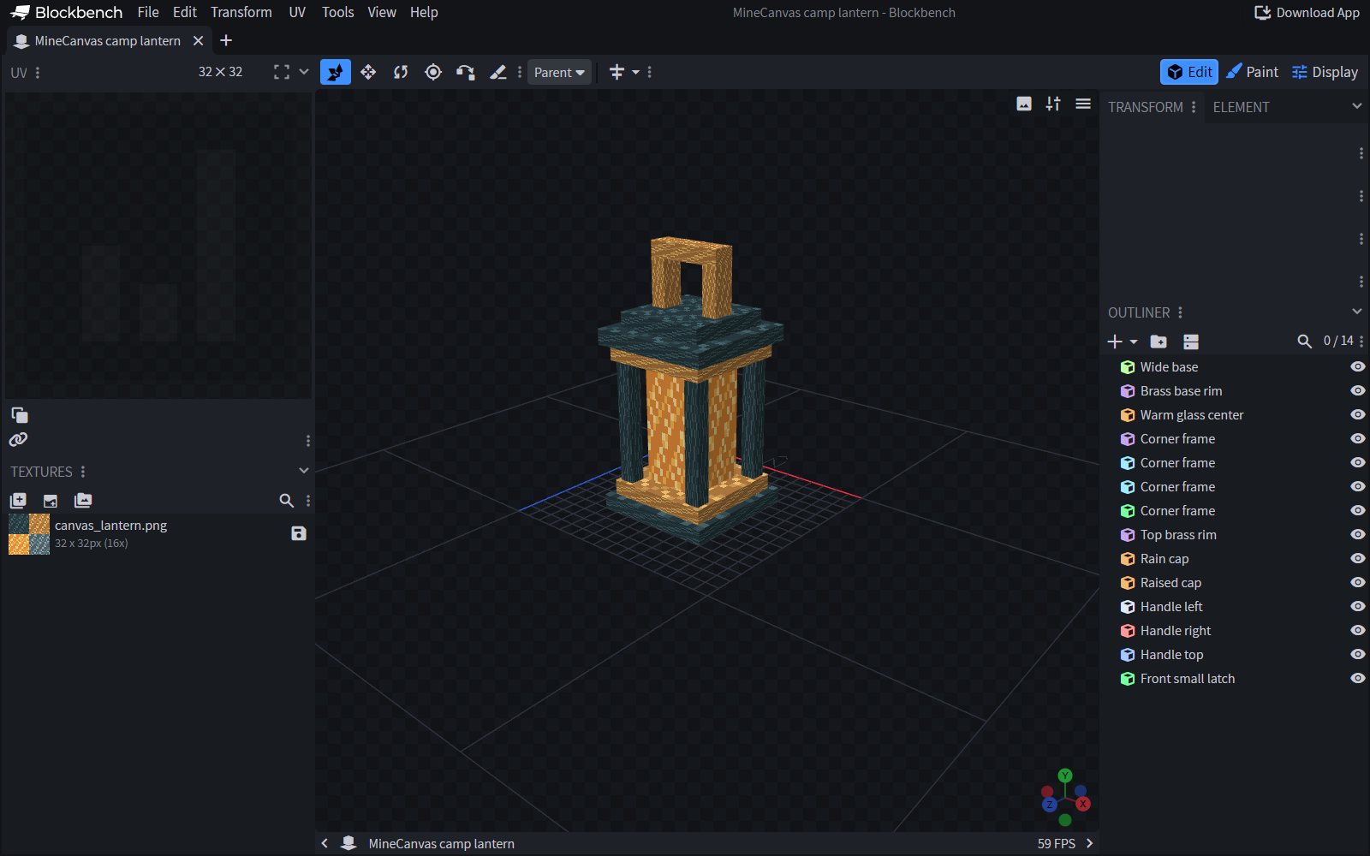This screenshot has width=1370, height=856.
Task: Switch to Edit mode
Action: pyautogui.click(x=1189, y=72)
